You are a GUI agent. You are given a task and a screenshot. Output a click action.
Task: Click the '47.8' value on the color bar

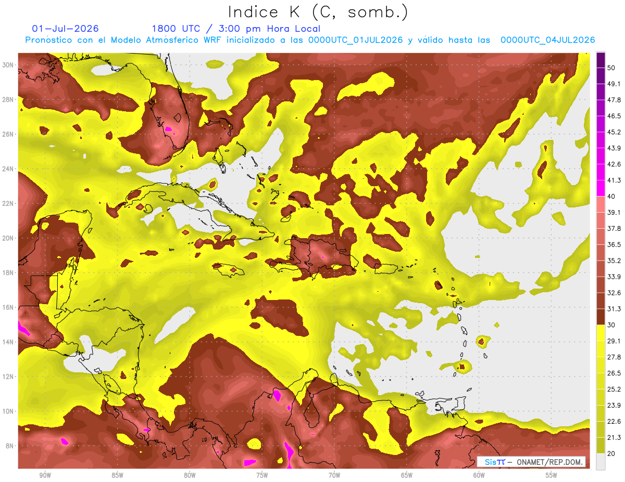point(614,100)
